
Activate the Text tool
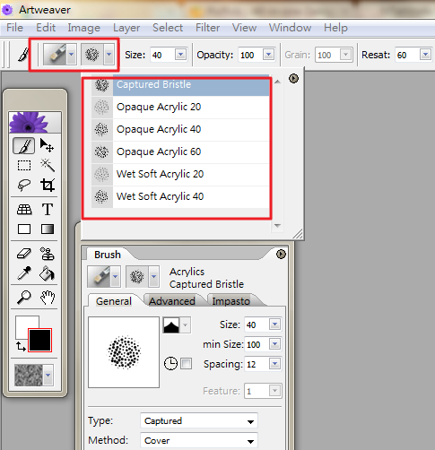click(x=48, y=209)
